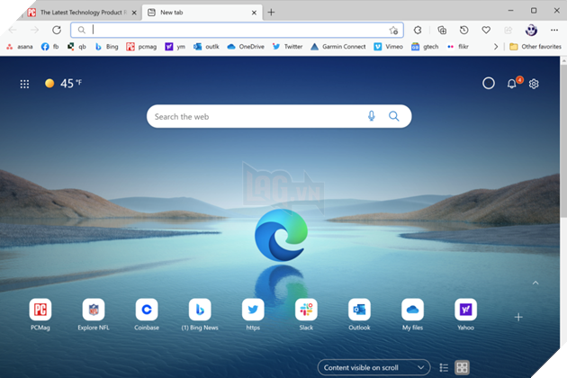Add this page to favorites star icon
Image resolution: width=567 pixels, height=378 pixels.
[393, 31]
